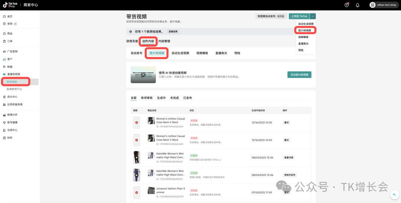Viewport: 401px width, 203px height.
Task: Click the 数据分析 chart icon
Action: point(4,115)
